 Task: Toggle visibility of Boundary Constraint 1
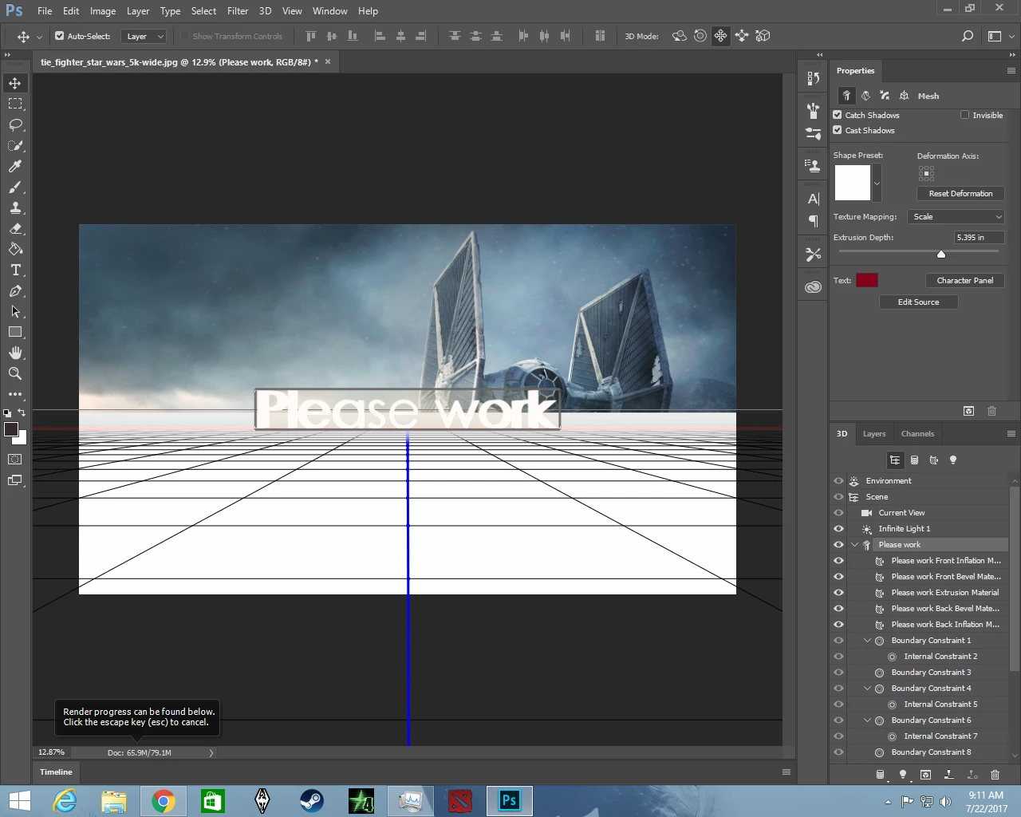[838, 641]
